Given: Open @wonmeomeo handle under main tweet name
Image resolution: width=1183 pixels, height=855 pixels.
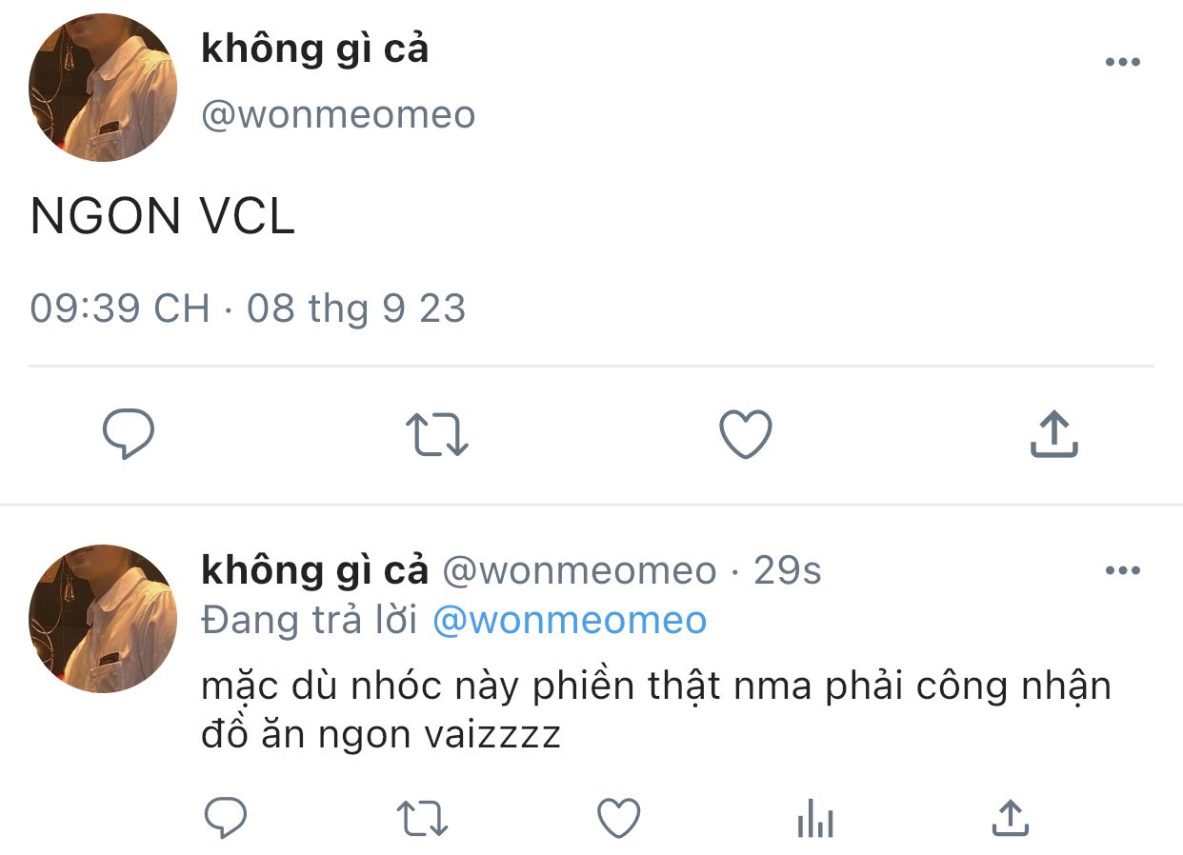Looking at the screenshot, I should [x=338, y=115].
